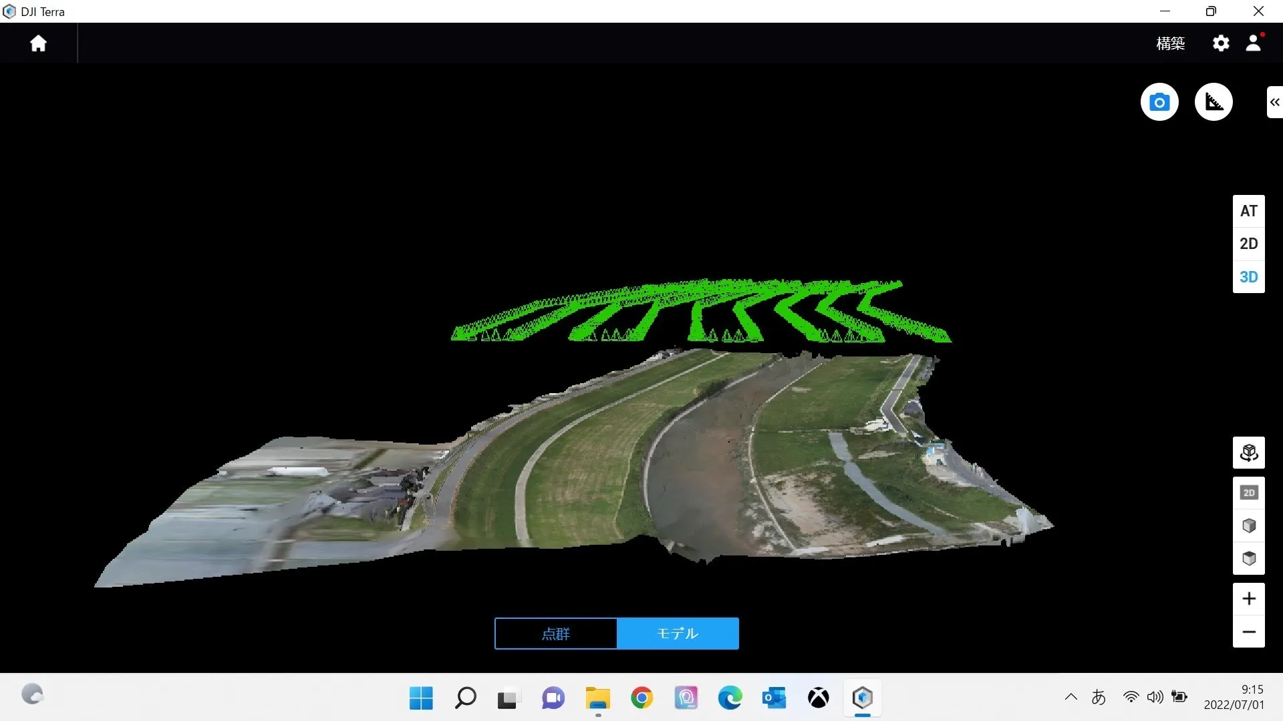Click the 構築 button
Screen dimensions: 1283x721
coord(1170,43)
